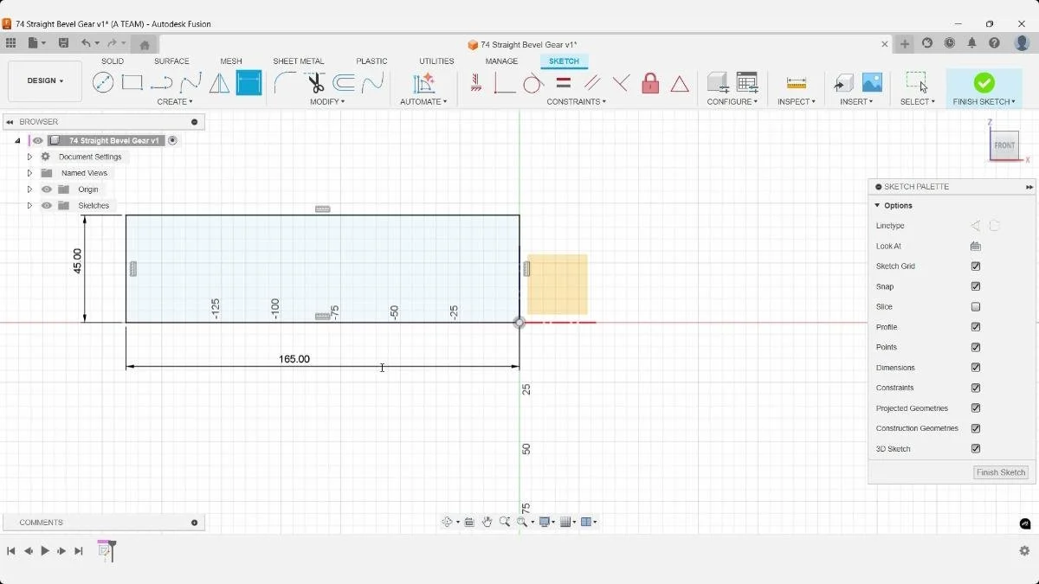Viewport: 1039px width, 584px height.
Task: Open the Job Status clock icon
Action: (950, 43)
